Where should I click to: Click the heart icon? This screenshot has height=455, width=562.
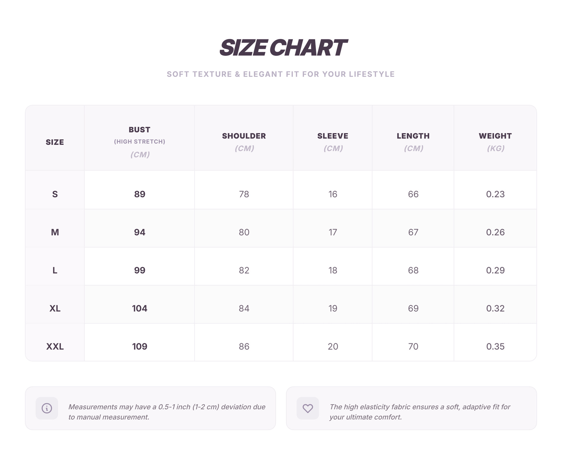308,408
